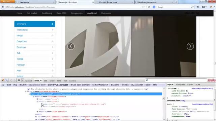Open Scrollspy in the docs sidebar
Image resolution: width=216 pixels, height=121 pixels.
click(x=35, y=47)
